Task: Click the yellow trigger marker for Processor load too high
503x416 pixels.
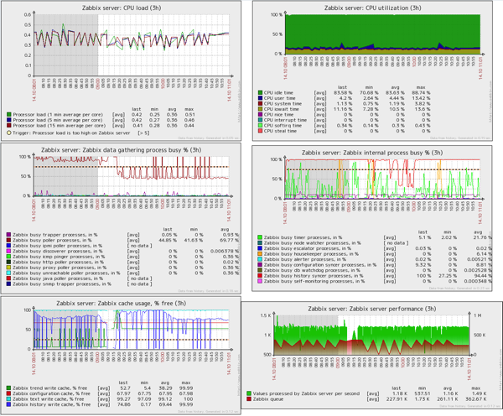Action: tap(9, 133)
